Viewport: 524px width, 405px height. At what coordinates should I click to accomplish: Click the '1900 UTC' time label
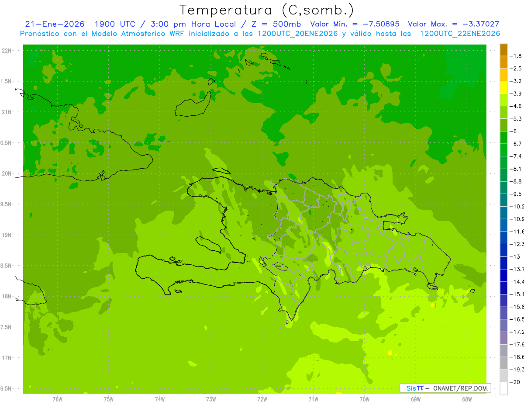click(116, 24)
